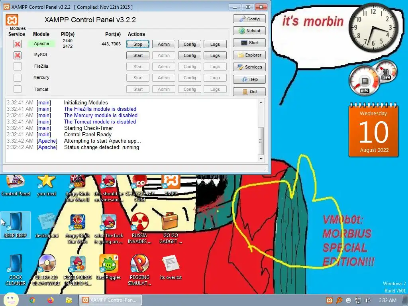Select GO GO GADGET briefcase icon
The height and width of the screenshot is (306, 408).
pos(171,229)
